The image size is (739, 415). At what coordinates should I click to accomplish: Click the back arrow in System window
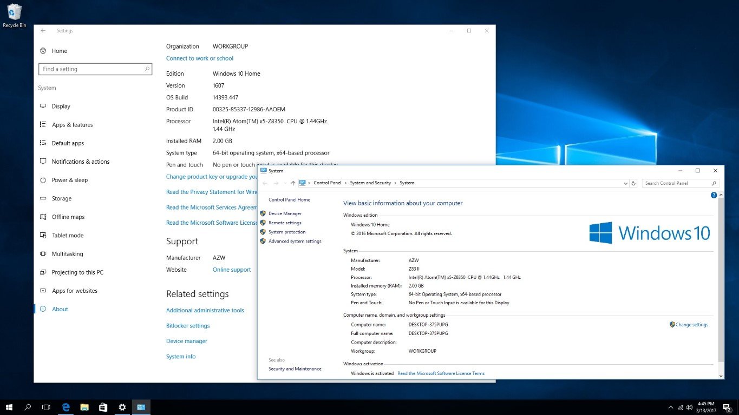[265, 183]
